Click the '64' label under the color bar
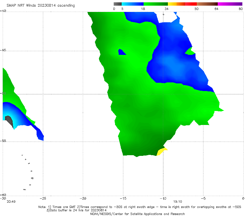The width and height of the screenshot is (246, 216). click(x=216, y=9)
